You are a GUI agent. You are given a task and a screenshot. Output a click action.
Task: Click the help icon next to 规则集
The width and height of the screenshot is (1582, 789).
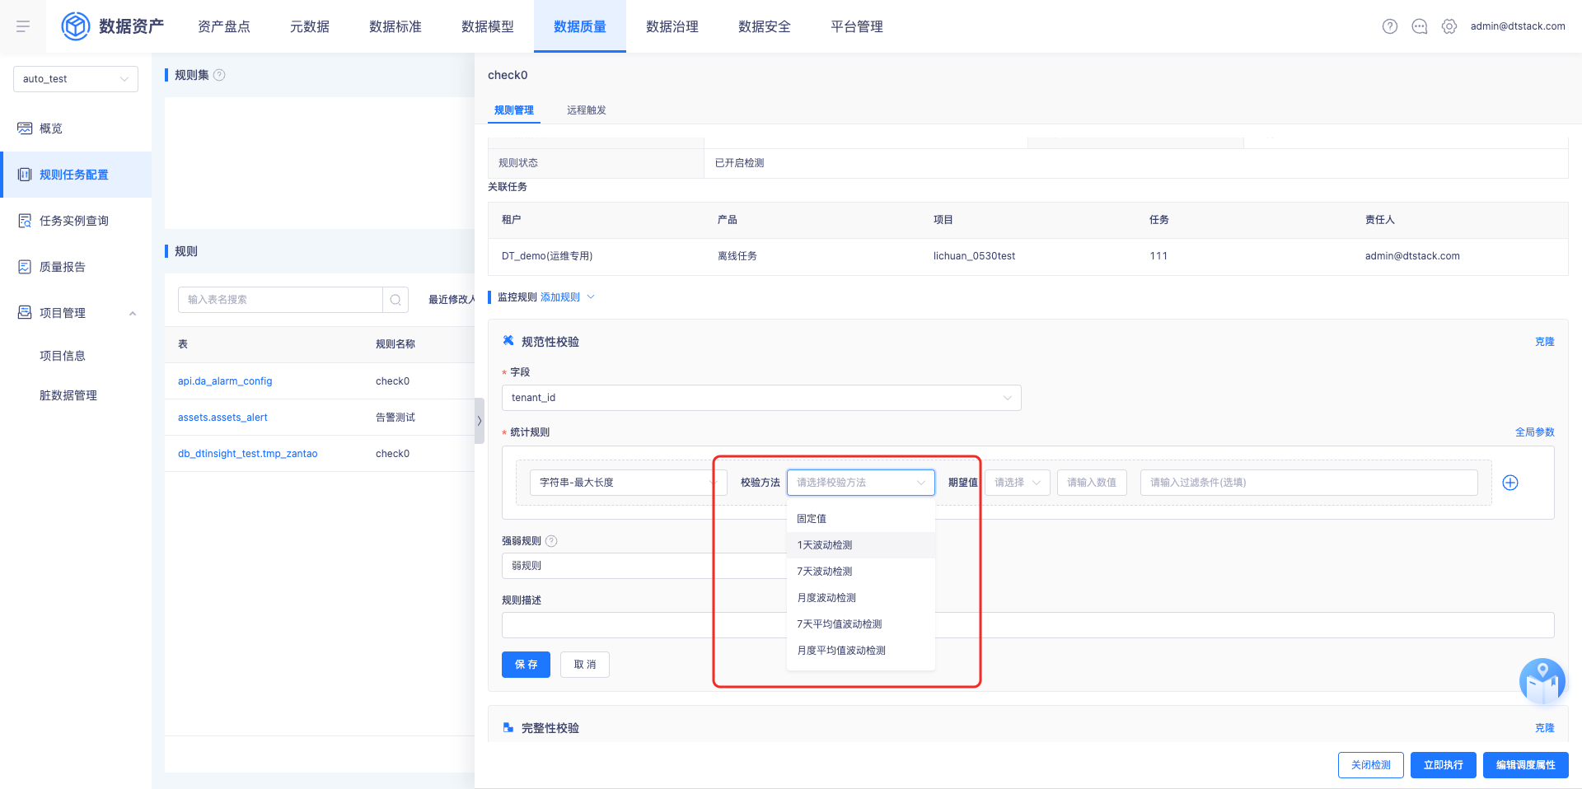point(219,75)
